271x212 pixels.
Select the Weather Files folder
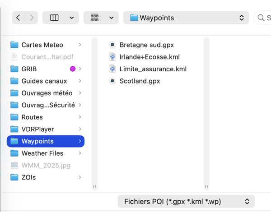(x=42, y=153)
